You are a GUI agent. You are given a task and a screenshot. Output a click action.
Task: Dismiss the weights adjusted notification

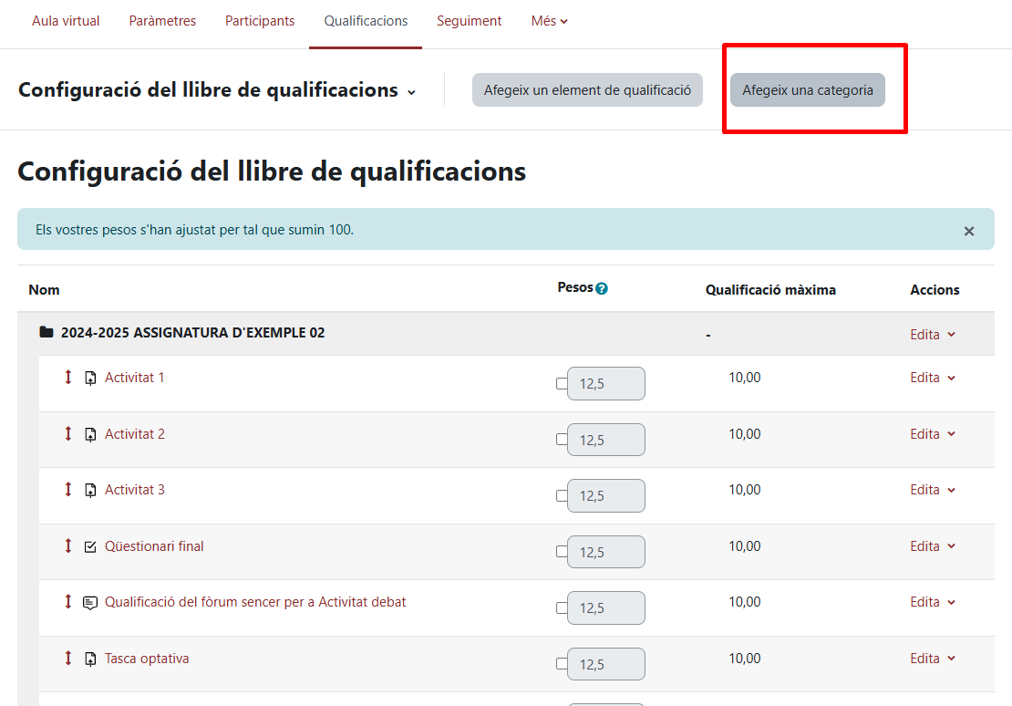pos(969,232)
